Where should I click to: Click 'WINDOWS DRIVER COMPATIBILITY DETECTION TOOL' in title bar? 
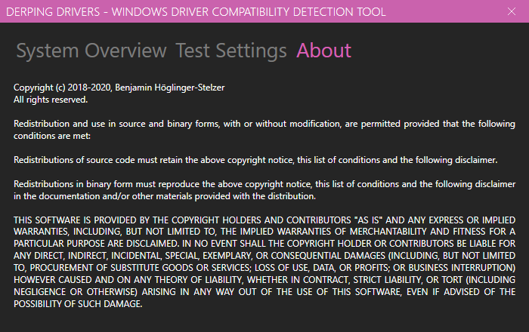point(249,12)
